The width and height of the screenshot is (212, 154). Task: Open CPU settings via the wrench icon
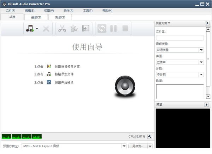coord(149,137)
